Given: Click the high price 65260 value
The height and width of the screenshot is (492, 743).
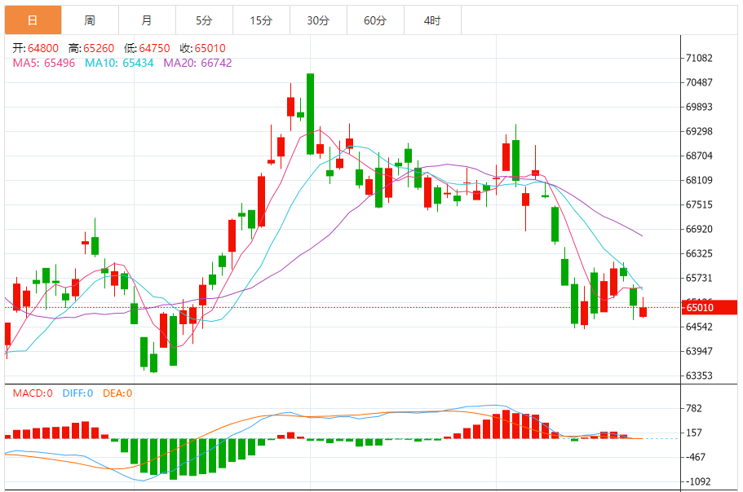Looking at the screenshot, I should (x=99, y=48).
